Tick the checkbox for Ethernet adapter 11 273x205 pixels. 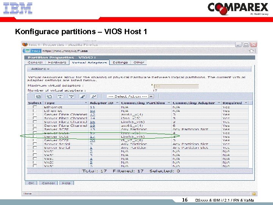[x=35, y=107]
